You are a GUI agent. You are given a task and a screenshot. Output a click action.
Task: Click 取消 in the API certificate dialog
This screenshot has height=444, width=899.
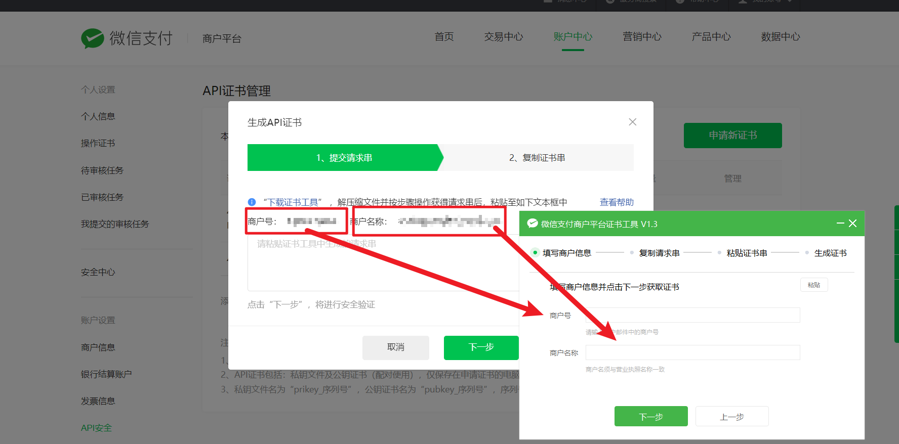point(396,347)
